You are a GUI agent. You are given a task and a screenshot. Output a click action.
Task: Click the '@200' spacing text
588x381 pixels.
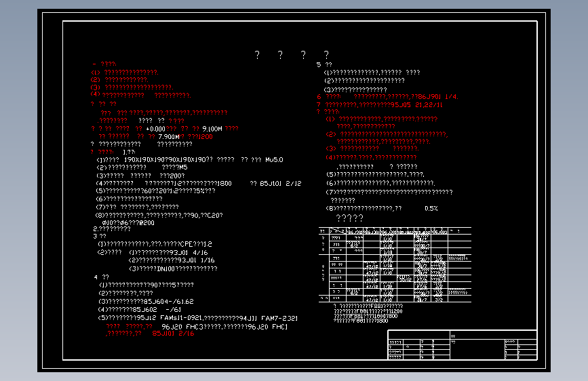[x=146, y=223]
